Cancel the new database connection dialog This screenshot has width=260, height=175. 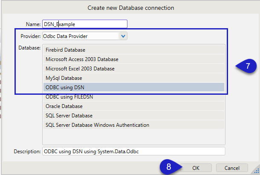pos(232,168)
